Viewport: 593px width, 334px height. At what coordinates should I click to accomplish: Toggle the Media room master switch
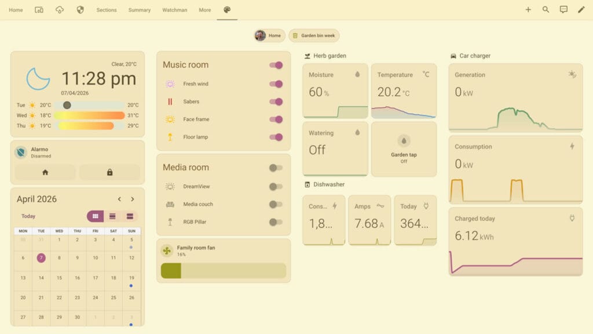tap(276, 168)
